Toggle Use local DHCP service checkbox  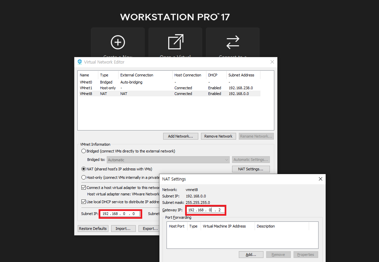coord(84,201)
